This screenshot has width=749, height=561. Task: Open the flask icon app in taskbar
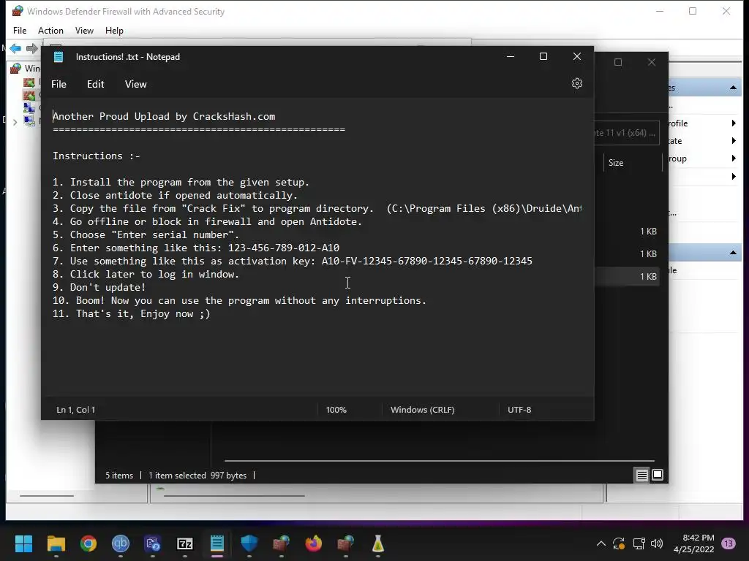[378, 543]
